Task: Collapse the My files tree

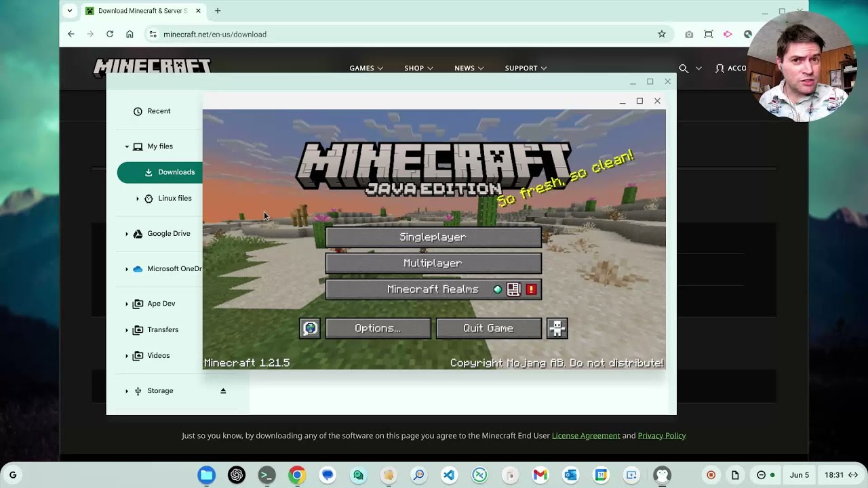Action: 127,146
